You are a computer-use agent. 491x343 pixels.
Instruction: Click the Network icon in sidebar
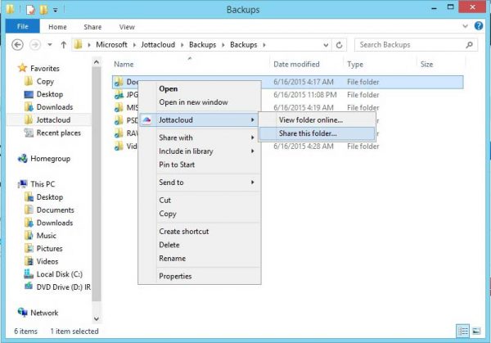point(23,313)
